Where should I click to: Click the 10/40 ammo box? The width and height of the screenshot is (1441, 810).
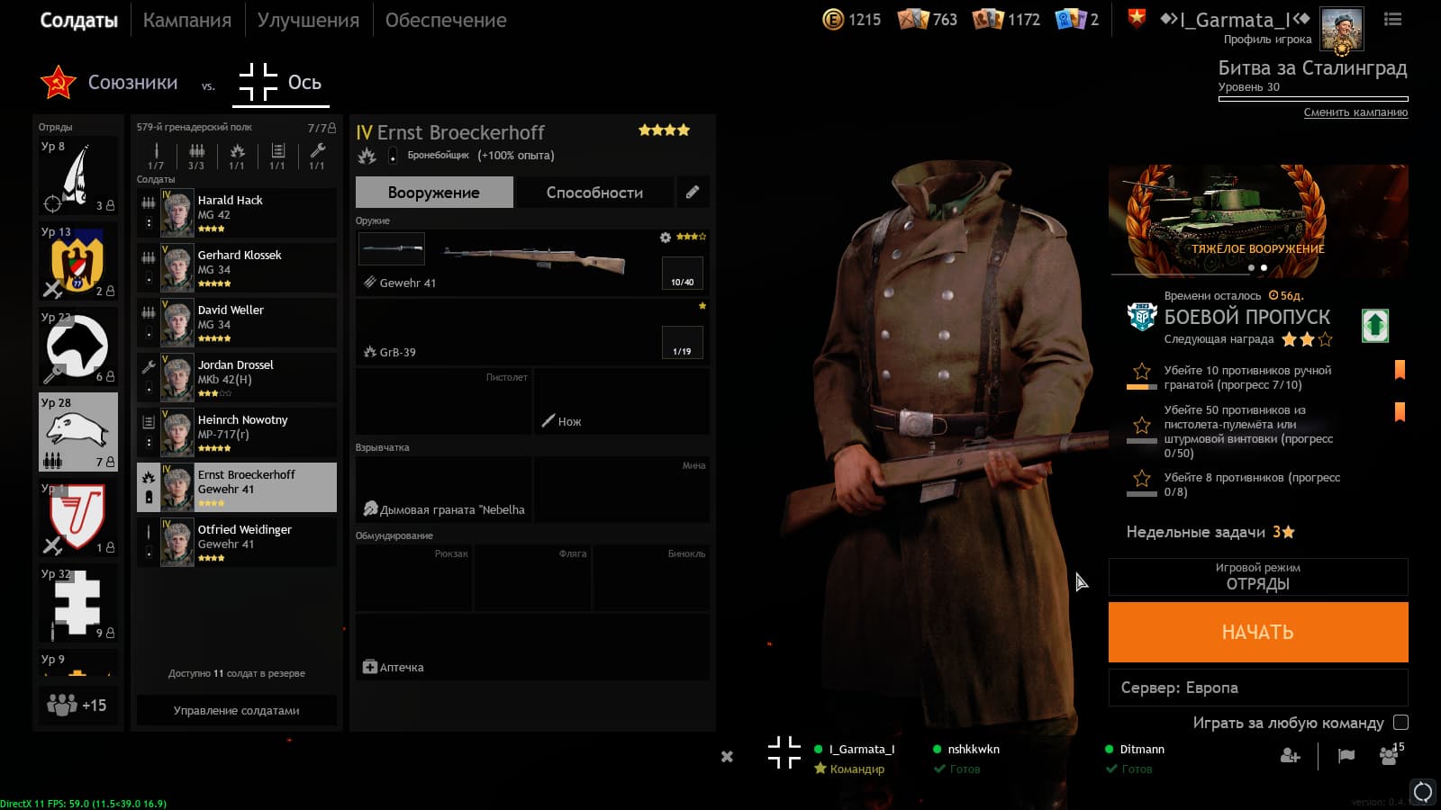(682, 274)
